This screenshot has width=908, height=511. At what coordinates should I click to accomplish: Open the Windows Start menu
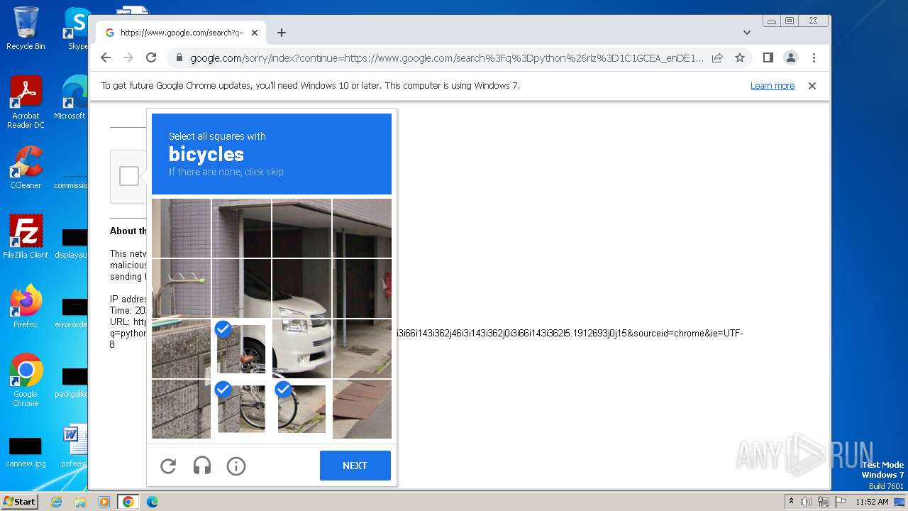(x=19, y=502)
